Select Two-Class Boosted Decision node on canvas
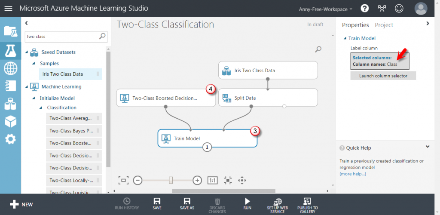This screenshot has width=440, height=215. pyautogui.click(x=166, y=98)
